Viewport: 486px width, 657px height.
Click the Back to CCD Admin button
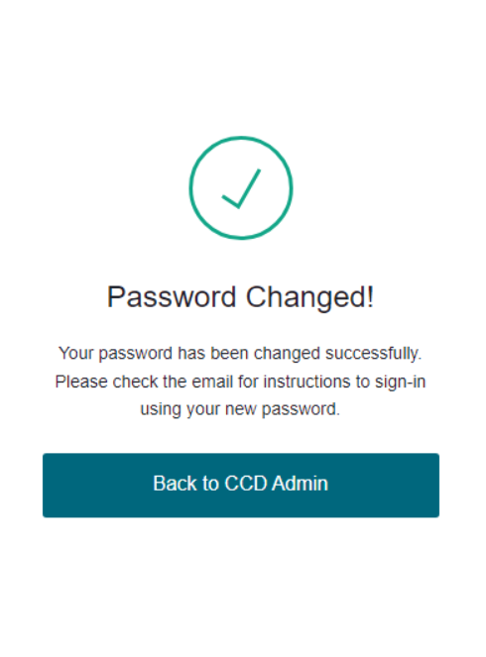[241, 485]
